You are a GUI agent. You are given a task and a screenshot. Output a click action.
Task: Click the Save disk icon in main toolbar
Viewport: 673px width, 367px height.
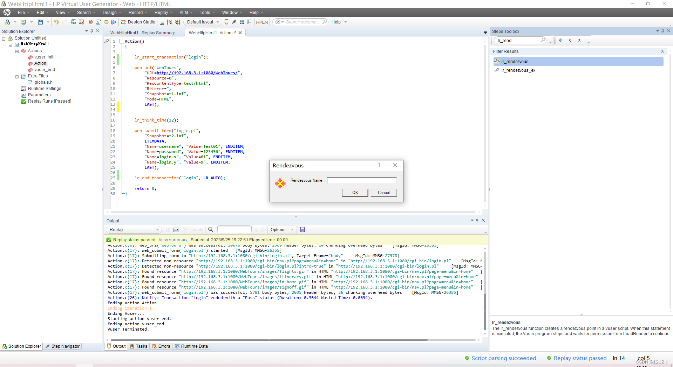tap(40, 22)
